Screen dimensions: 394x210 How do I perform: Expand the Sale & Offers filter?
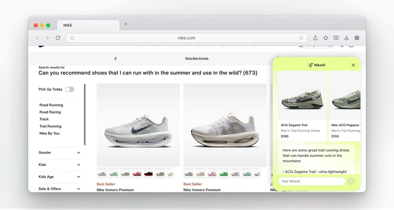click(x=60, y=189)
